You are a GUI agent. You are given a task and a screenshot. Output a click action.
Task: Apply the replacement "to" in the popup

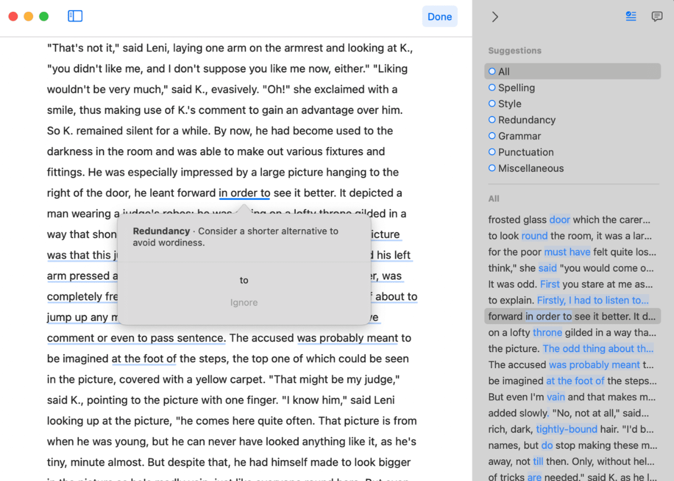tap(244, 280)
